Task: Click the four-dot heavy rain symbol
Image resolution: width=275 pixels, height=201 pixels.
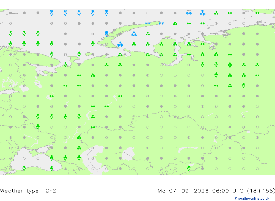Action: [230, 65]
